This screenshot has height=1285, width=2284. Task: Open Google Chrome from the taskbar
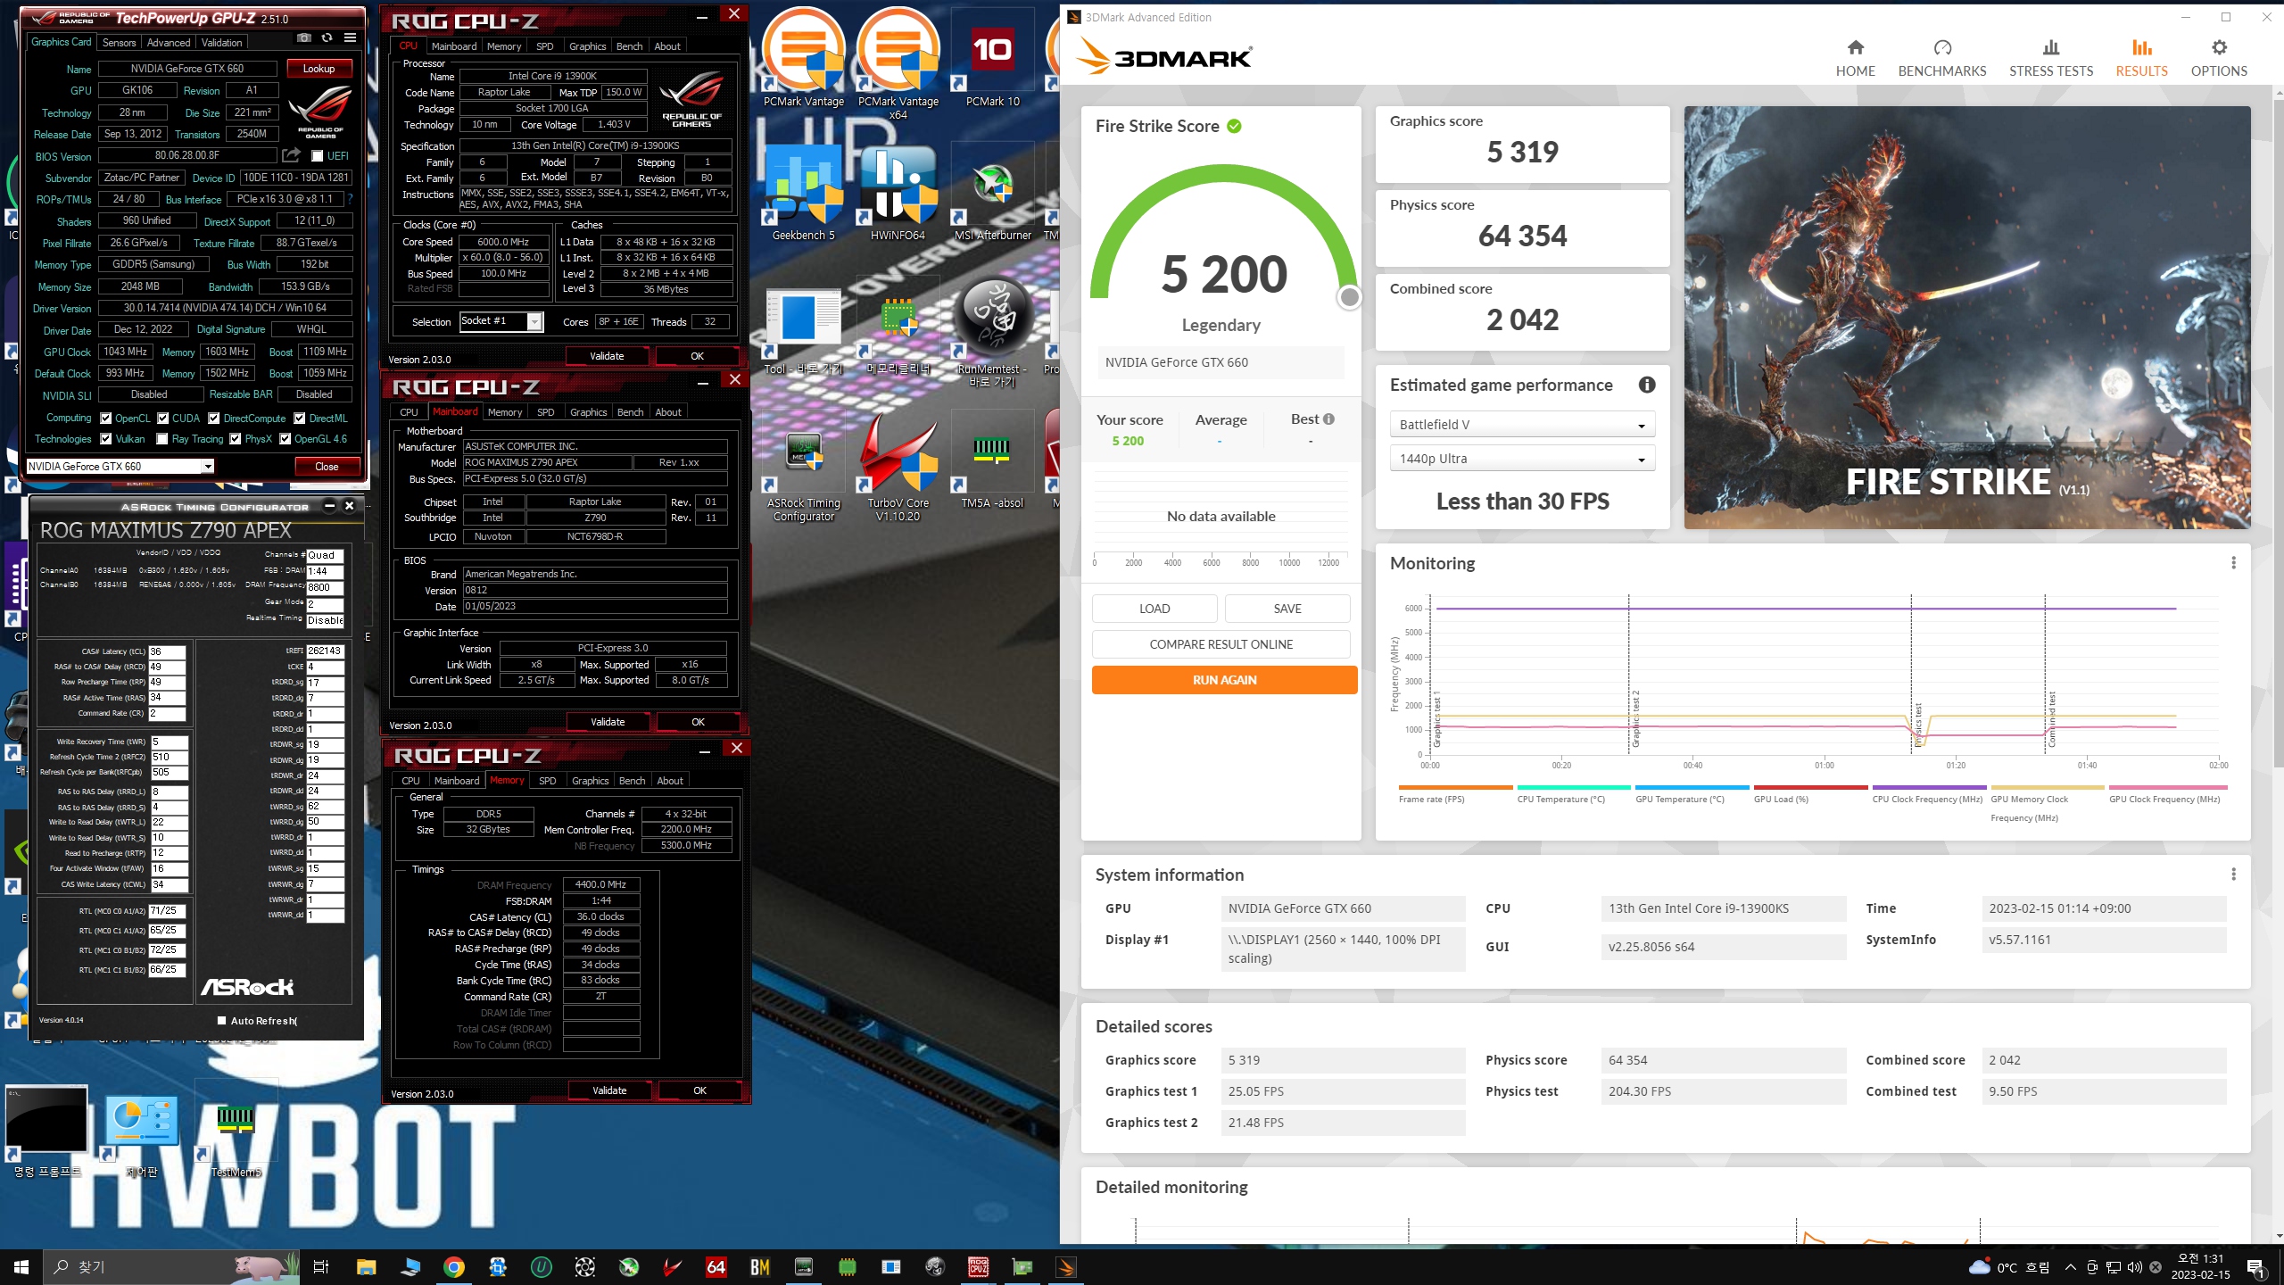coord(454,1266)
